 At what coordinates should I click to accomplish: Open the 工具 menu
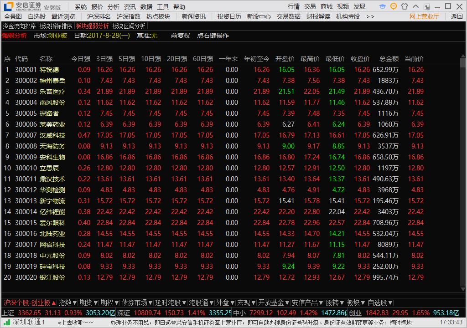coord(162,6)
